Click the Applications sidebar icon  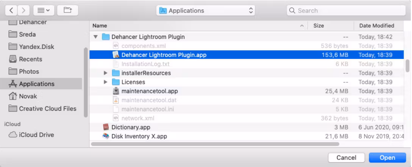[x=12, y=84]
